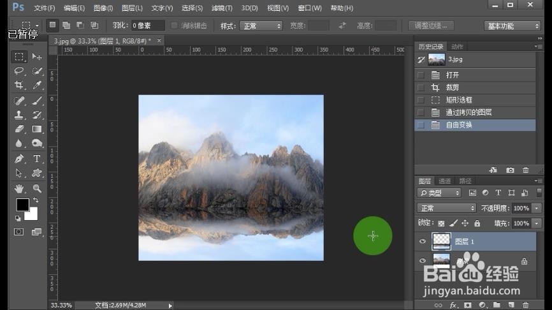Select the Gradient tool
Screen dimensions: 552x310
click(36, 129)
